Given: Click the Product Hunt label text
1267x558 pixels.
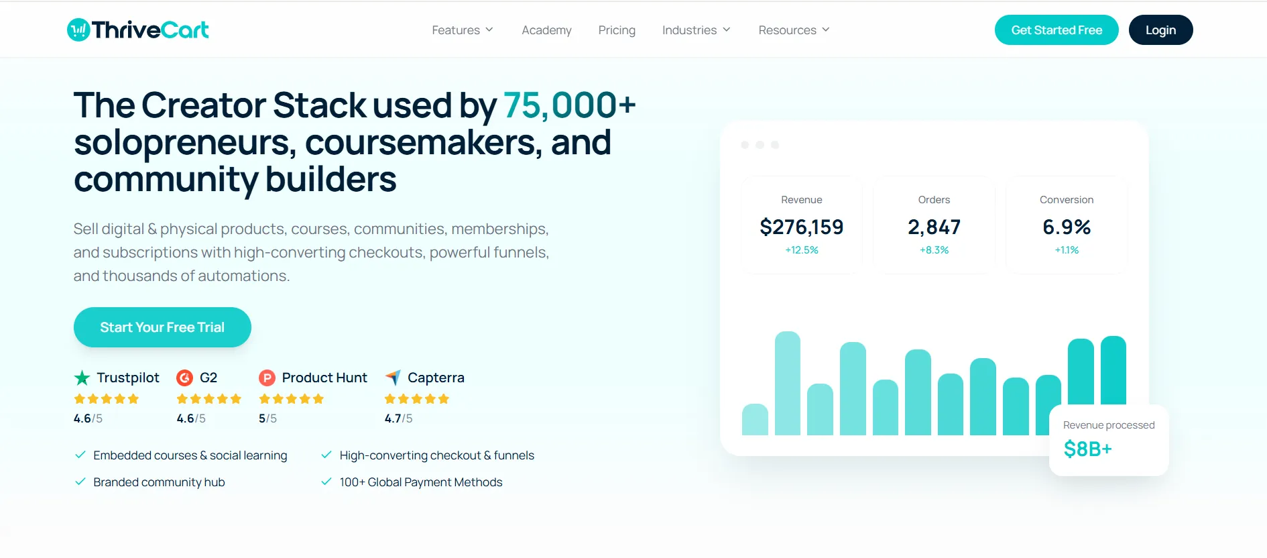Looking at the screenshot, I should [324, 378].
